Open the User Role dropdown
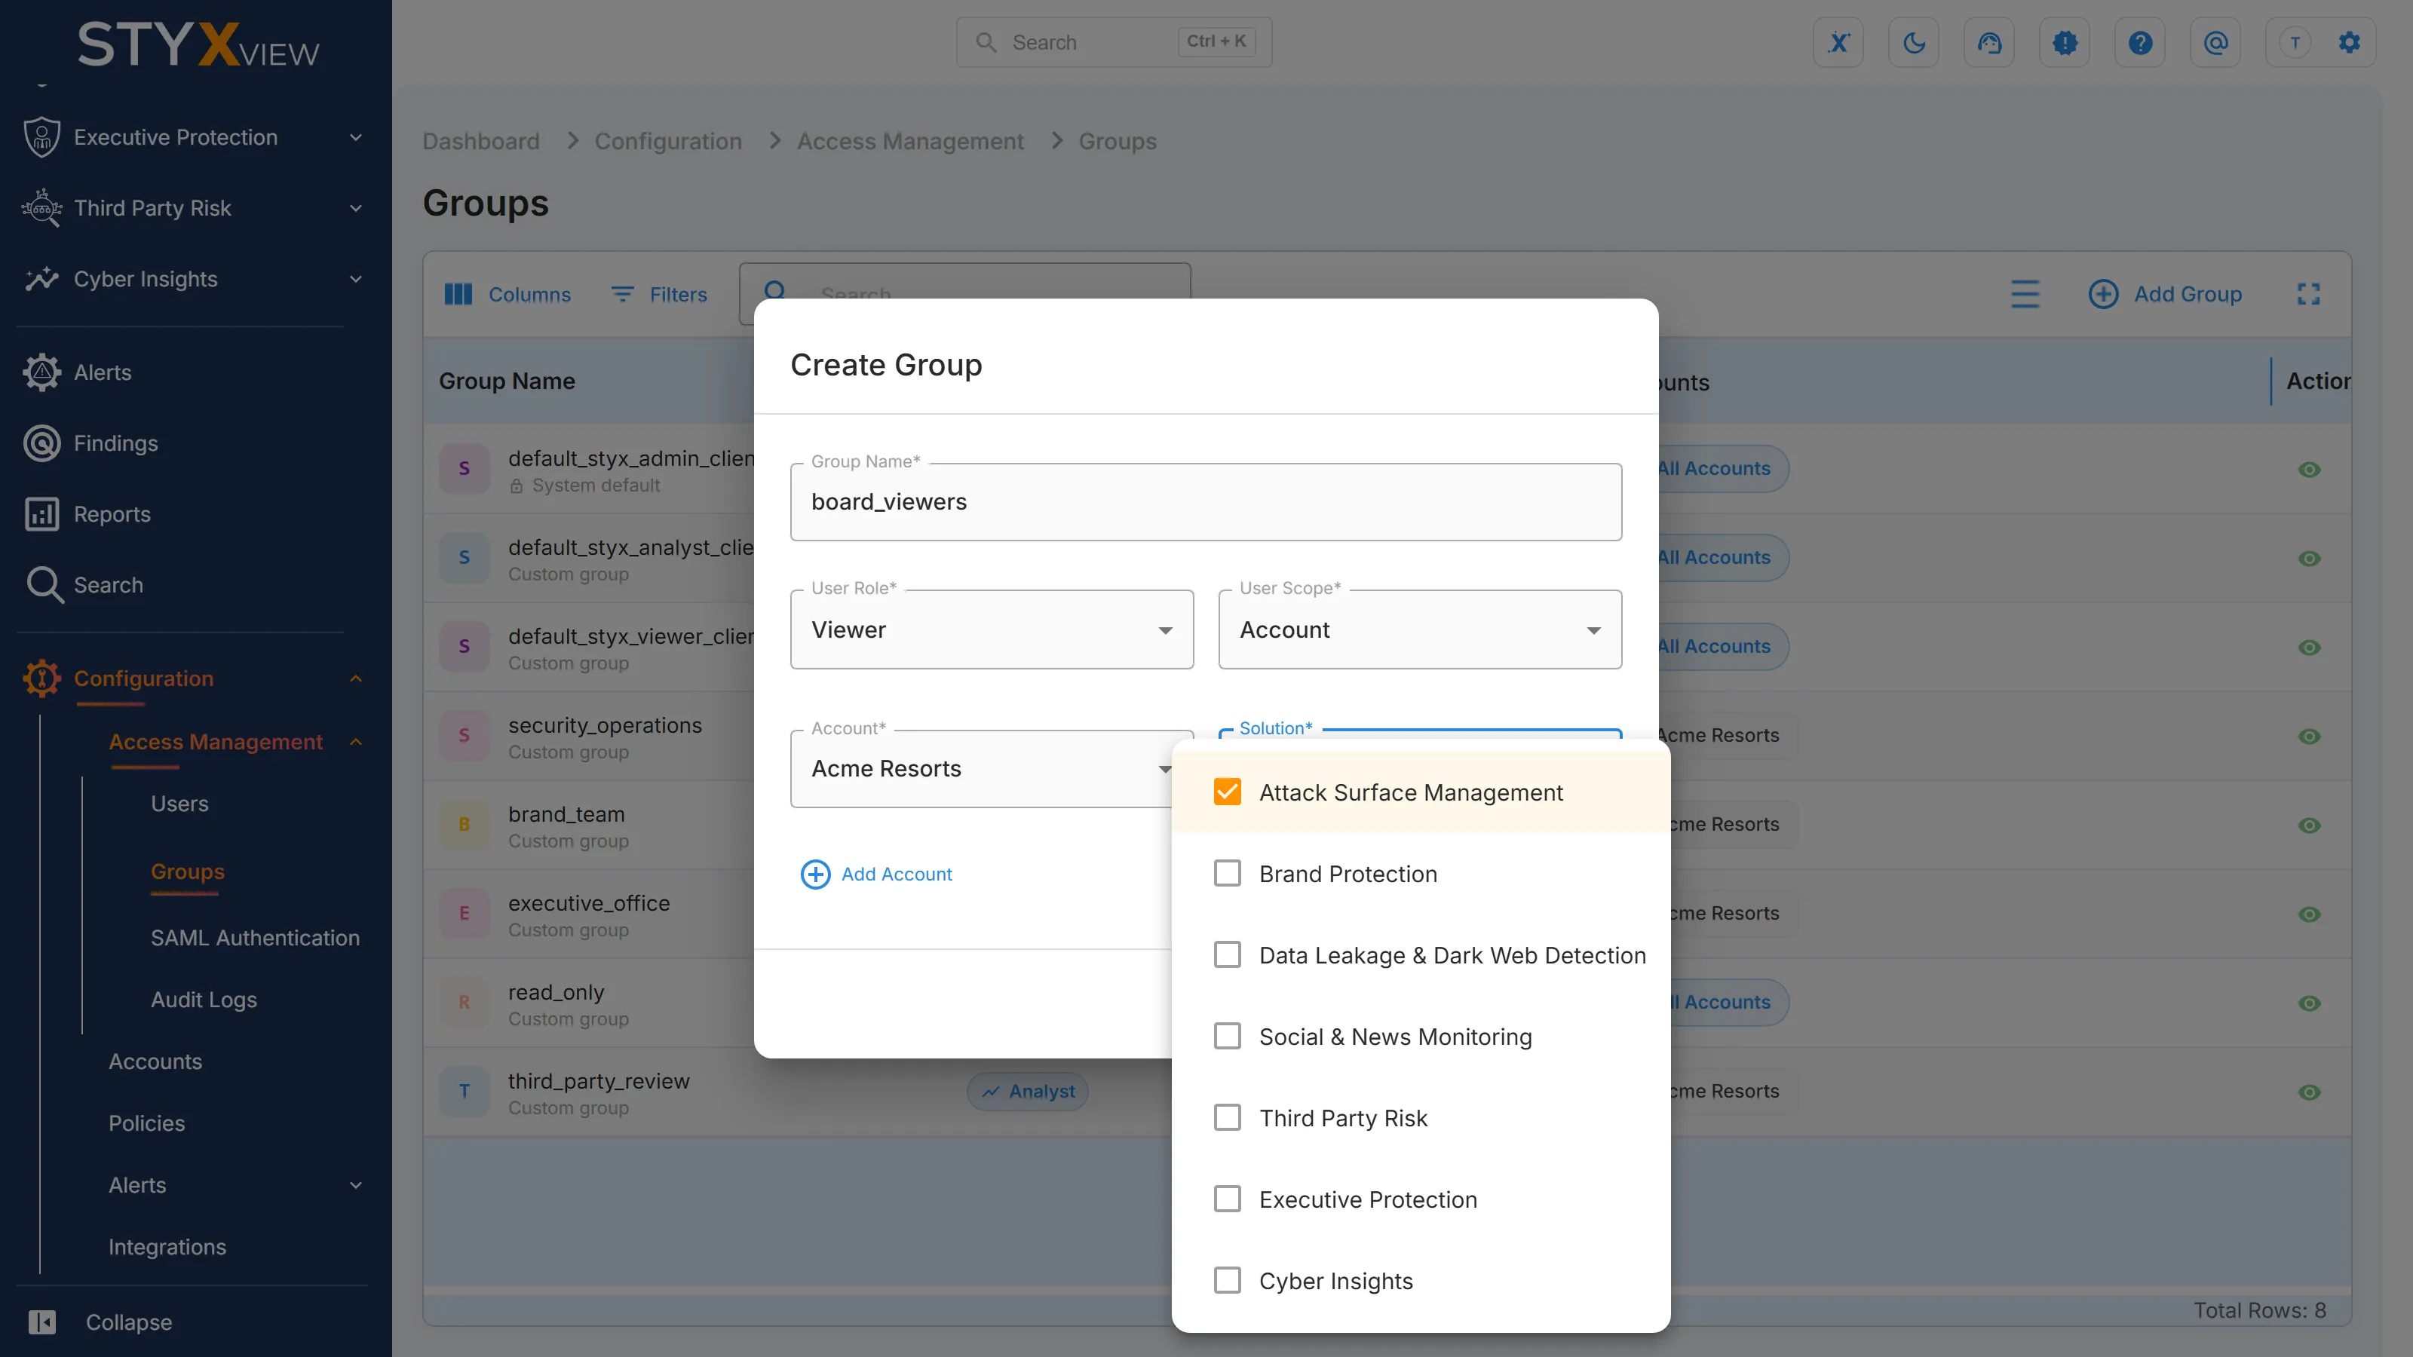This screenshot has width=2413, height=1357. (992, 629)
